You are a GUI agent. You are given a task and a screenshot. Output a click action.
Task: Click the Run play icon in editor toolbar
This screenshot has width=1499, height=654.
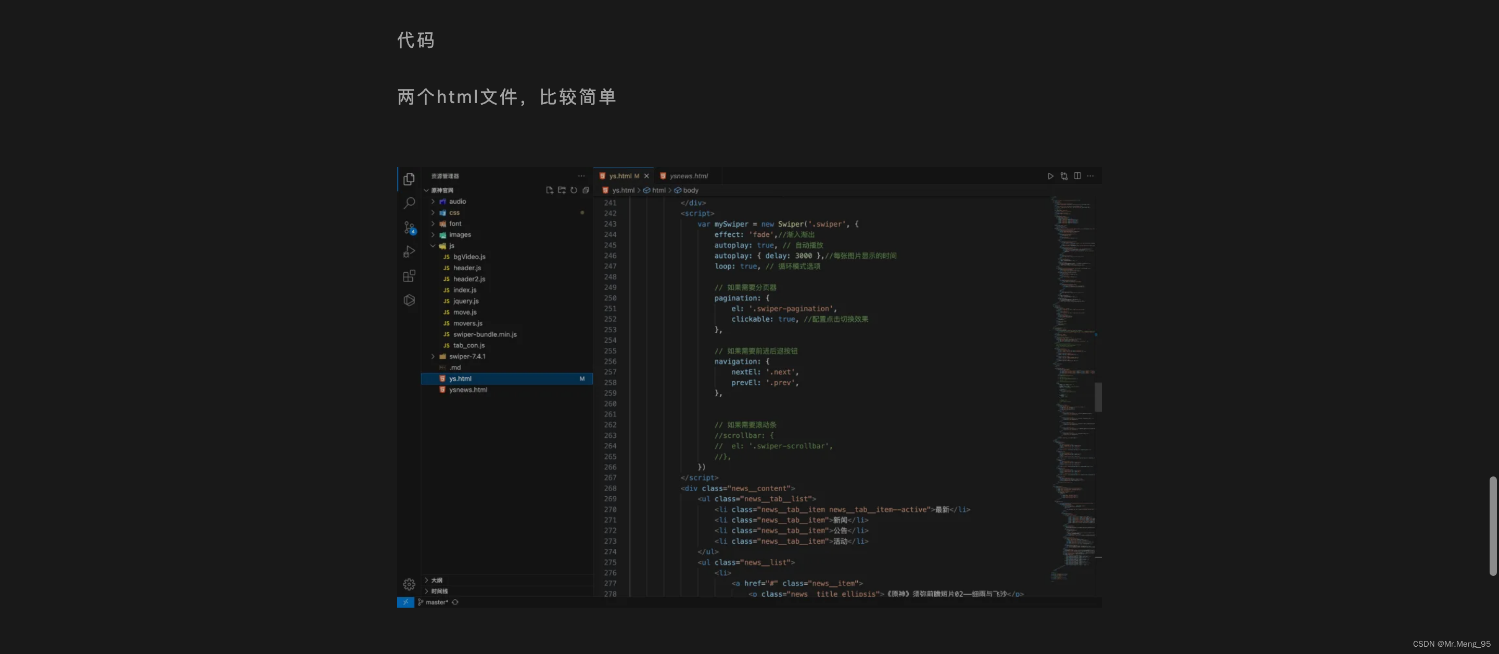pyautogui.click(x=1050, y=176)
